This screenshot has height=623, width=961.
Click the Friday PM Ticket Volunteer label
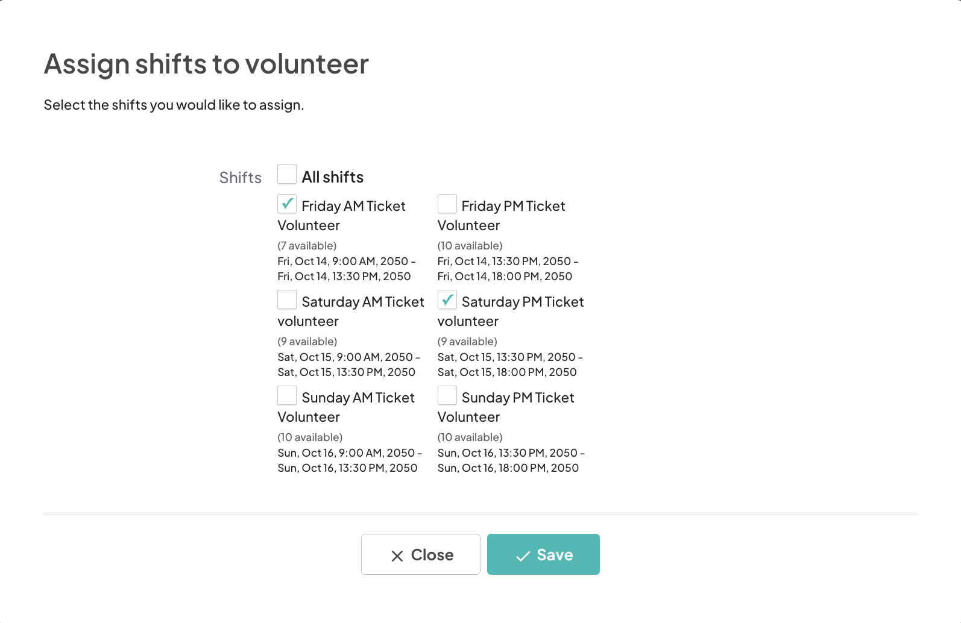513,207
